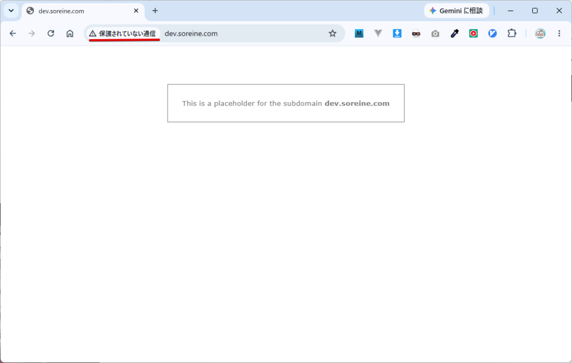Bookmark this page with the star icon
This screenshot has height=363, width=572.
[332, 34]
